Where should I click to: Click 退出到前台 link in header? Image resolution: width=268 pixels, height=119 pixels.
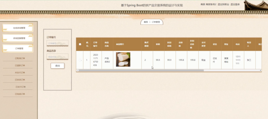click(x=223, y=5)
